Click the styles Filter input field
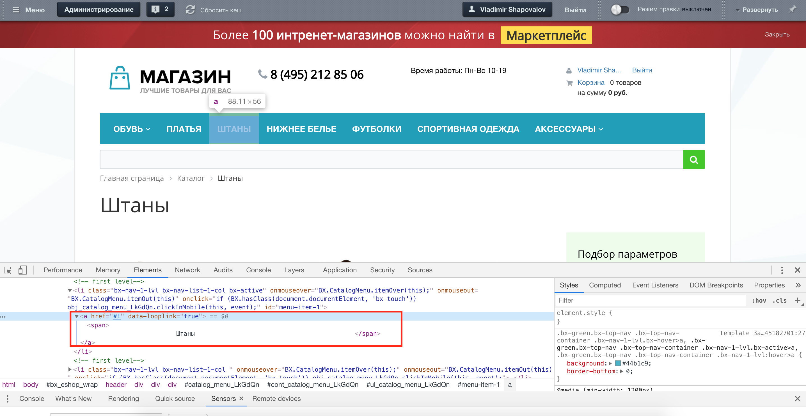Screen dimensions: 806x416 pos(651,301)
